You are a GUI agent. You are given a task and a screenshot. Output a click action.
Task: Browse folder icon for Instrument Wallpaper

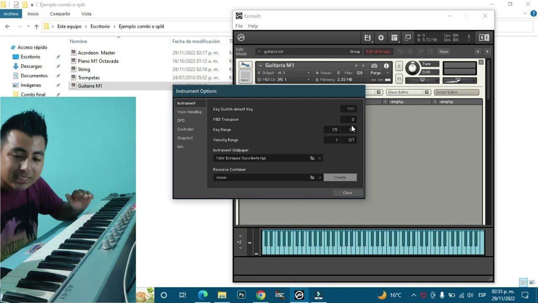click(x=312, y=158)
